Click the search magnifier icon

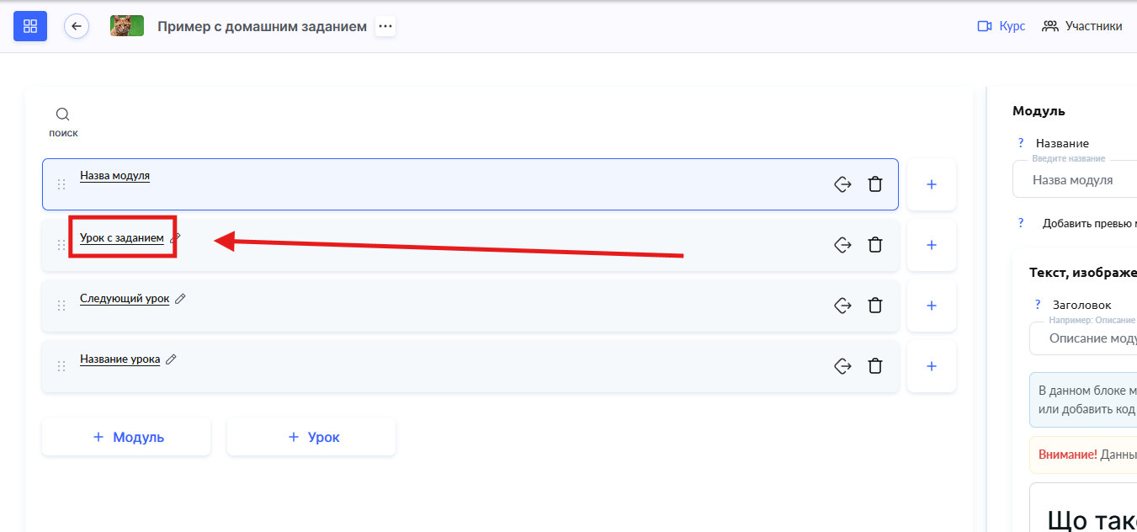(63, 114)
